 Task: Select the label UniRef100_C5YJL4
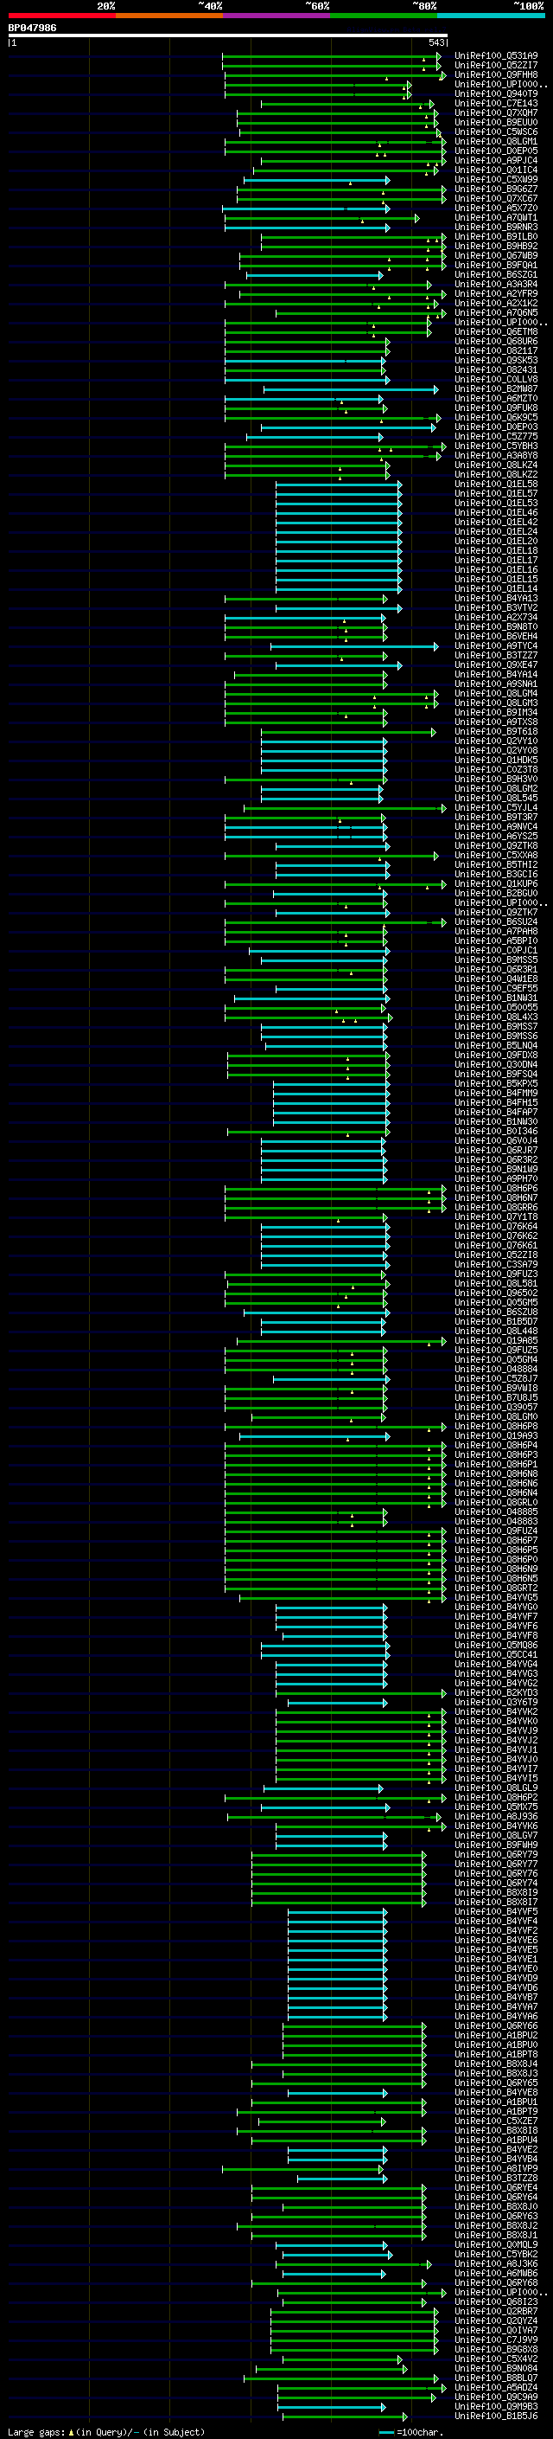pyautogui.click(x=496, y=807)
